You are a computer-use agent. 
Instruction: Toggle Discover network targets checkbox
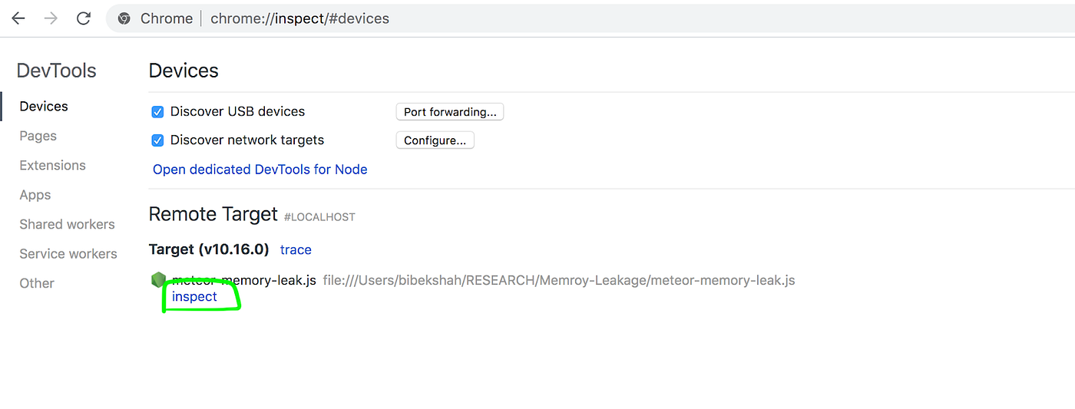[x=157, y=140]
